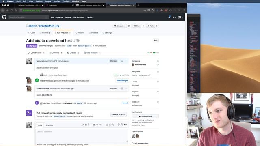
Task: Insert header text formatting in comment
Action: 82,125
